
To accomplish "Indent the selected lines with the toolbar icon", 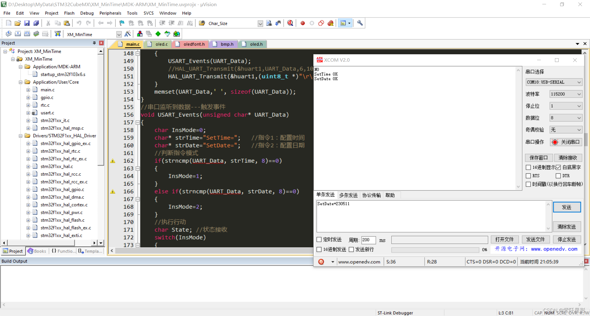I will click(162, 23).
